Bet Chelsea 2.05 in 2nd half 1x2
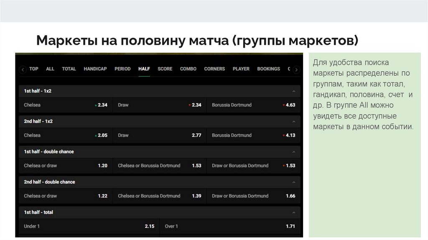Screen dimensions: 428x240 tap(66, 135)
